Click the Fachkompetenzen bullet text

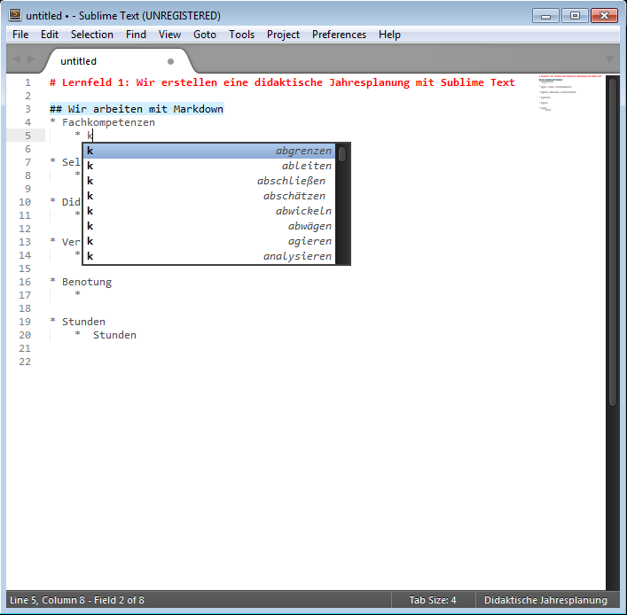(108, 122)
